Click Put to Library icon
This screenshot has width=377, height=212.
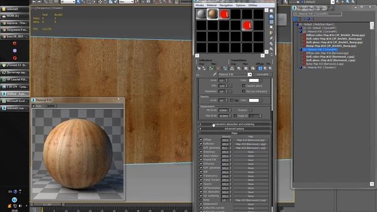239,68
